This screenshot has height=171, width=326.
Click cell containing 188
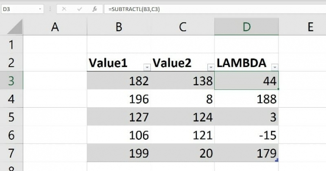coord(246,99)
